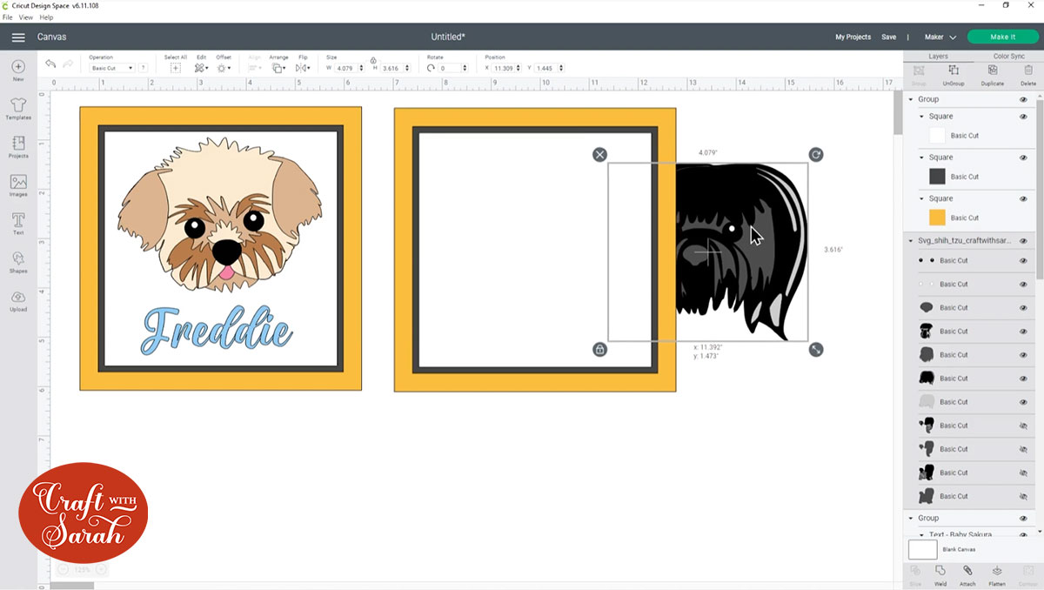The image size is (1044, 590).
Task: Attach the selected layers
Action: coord(968,573)
